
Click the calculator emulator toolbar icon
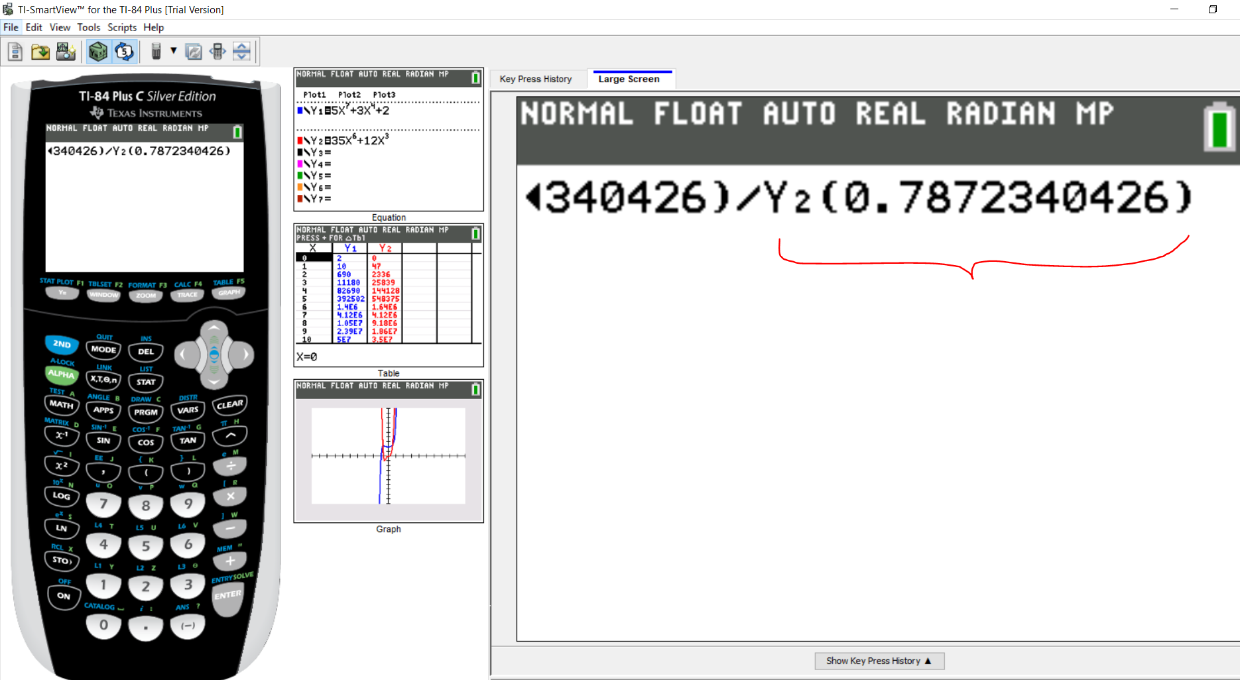tap(156, 52)
